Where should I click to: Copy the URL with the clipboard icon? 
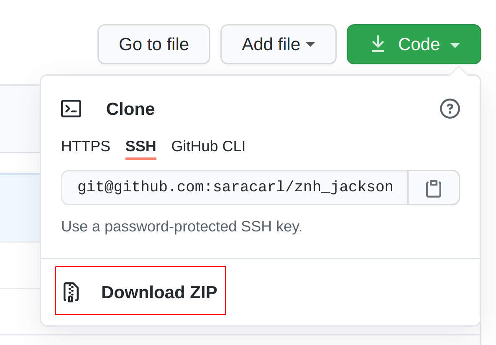[434, 188]
